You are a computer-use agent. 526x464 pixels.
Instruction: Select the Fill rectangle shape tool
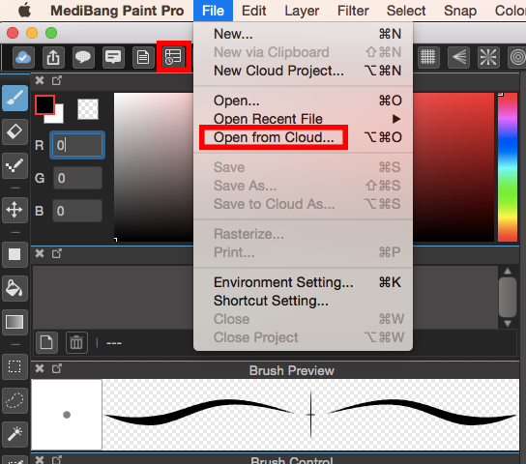[x=15, y=254]
